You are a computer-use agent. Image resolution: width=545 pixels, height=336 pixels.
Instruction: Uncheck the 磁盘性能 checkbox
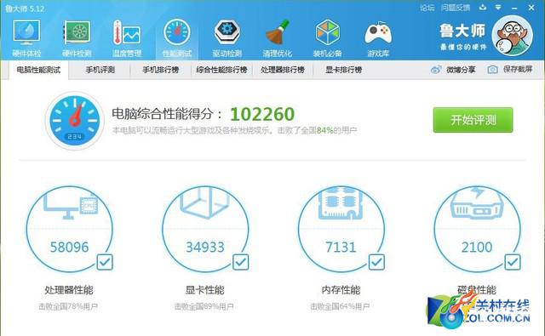click(513, 262)
